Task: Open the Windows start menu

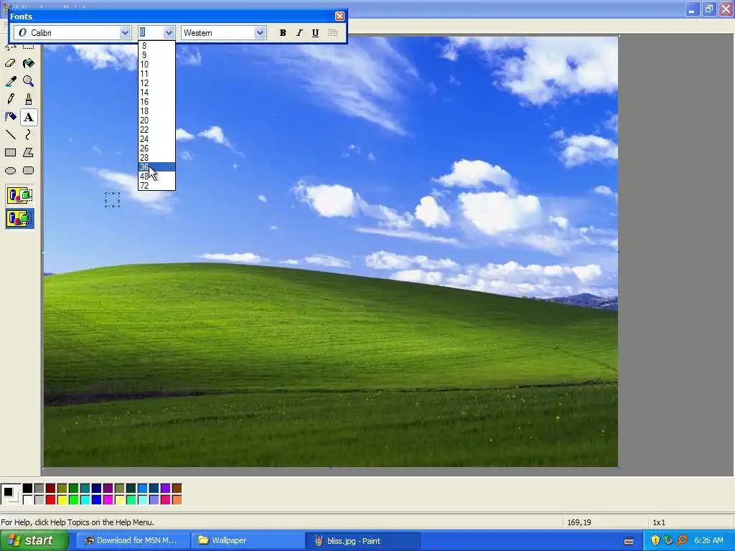Action: pos(34,541)
